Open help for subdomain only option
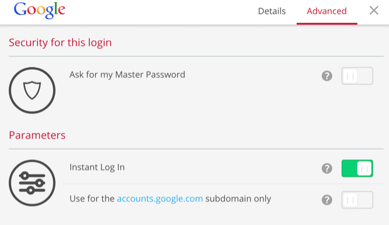 pos(327,200)
